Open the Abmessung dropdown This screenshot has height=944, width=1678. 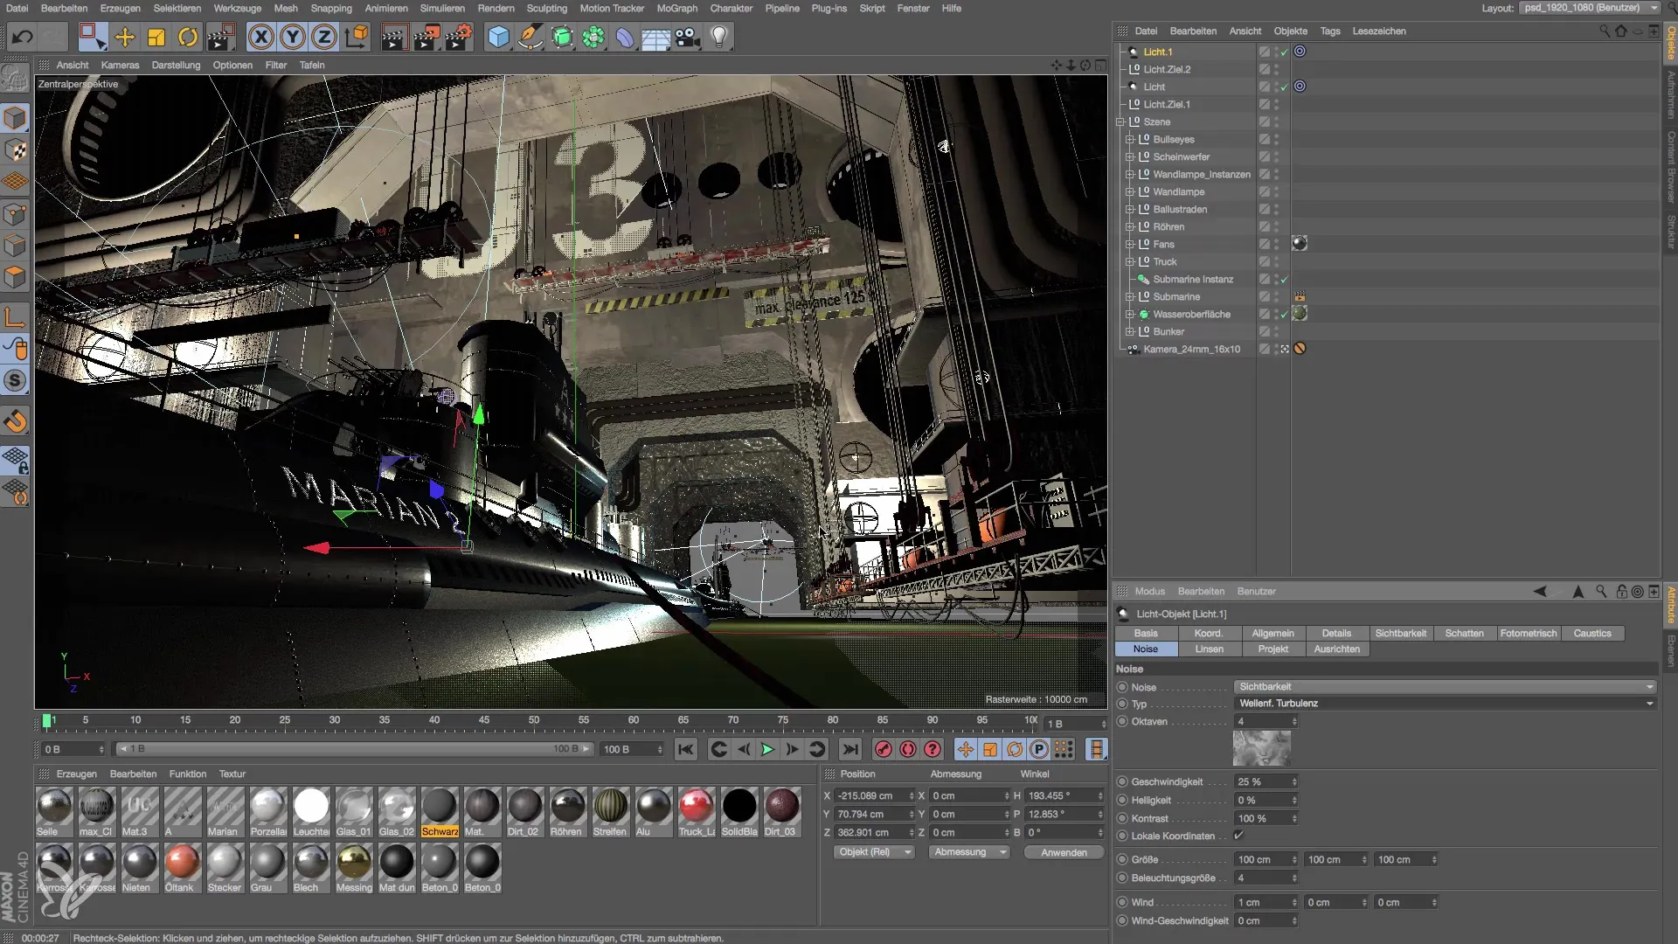968,851
